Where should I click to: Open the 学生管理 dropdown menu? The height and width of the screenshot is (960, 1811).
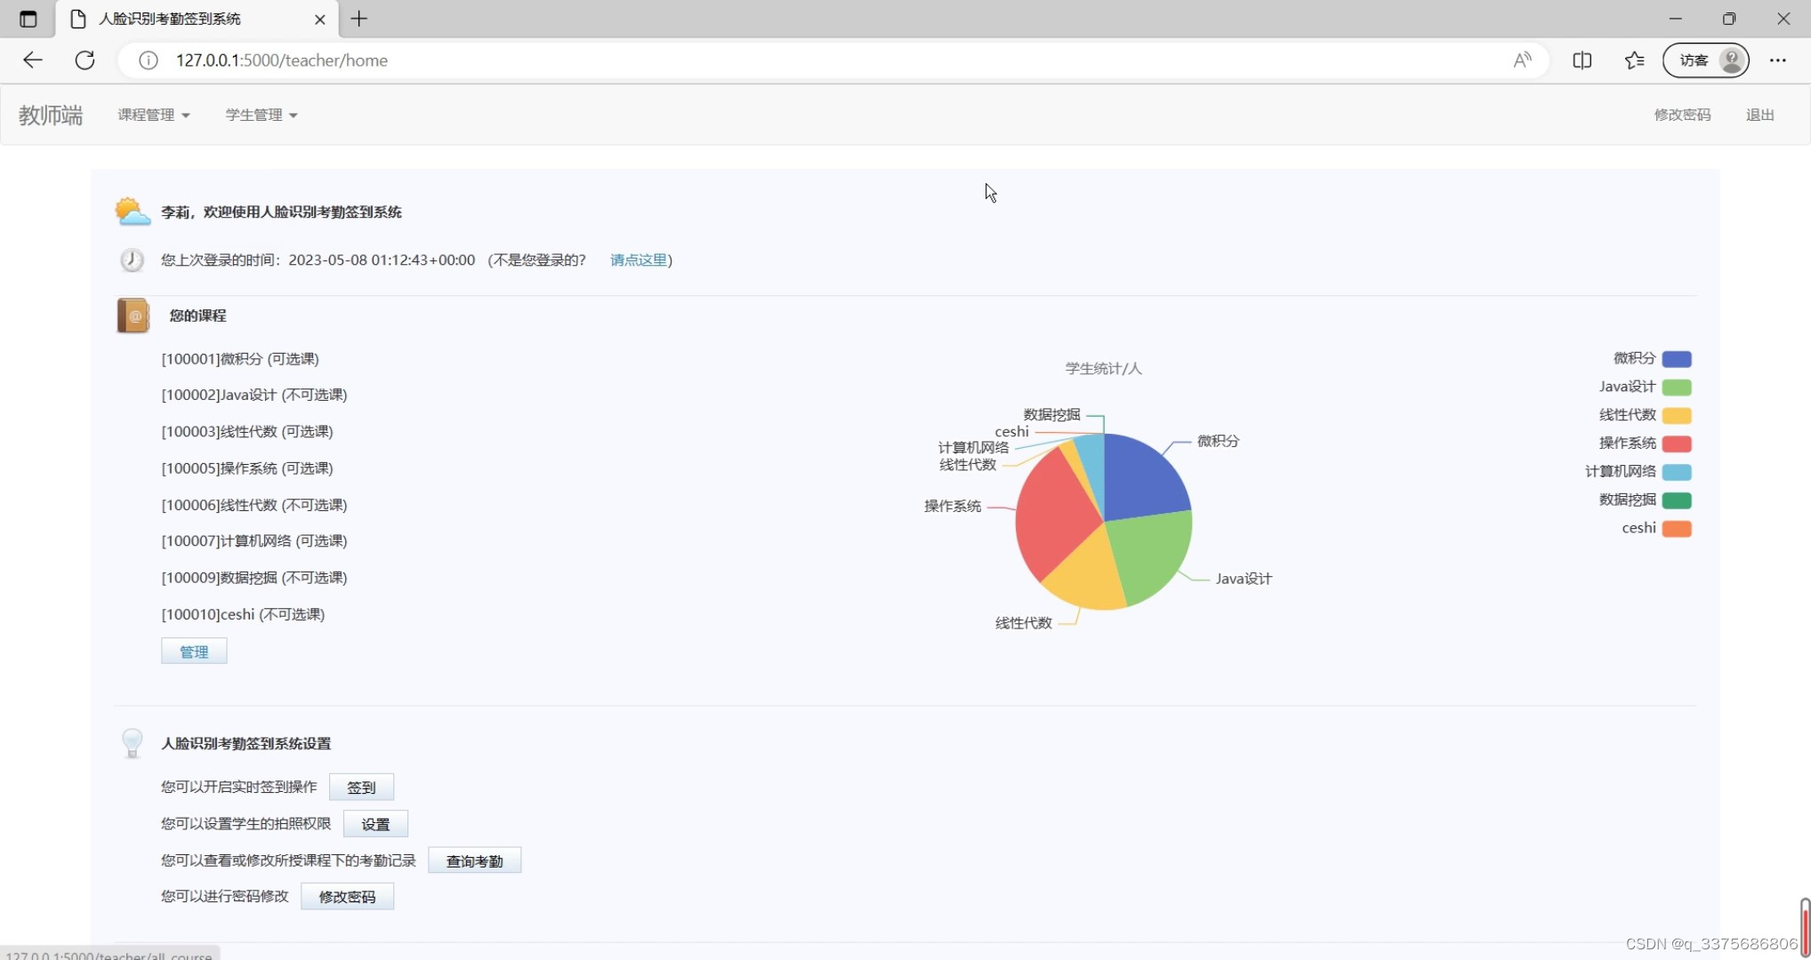tap(261, 115)
